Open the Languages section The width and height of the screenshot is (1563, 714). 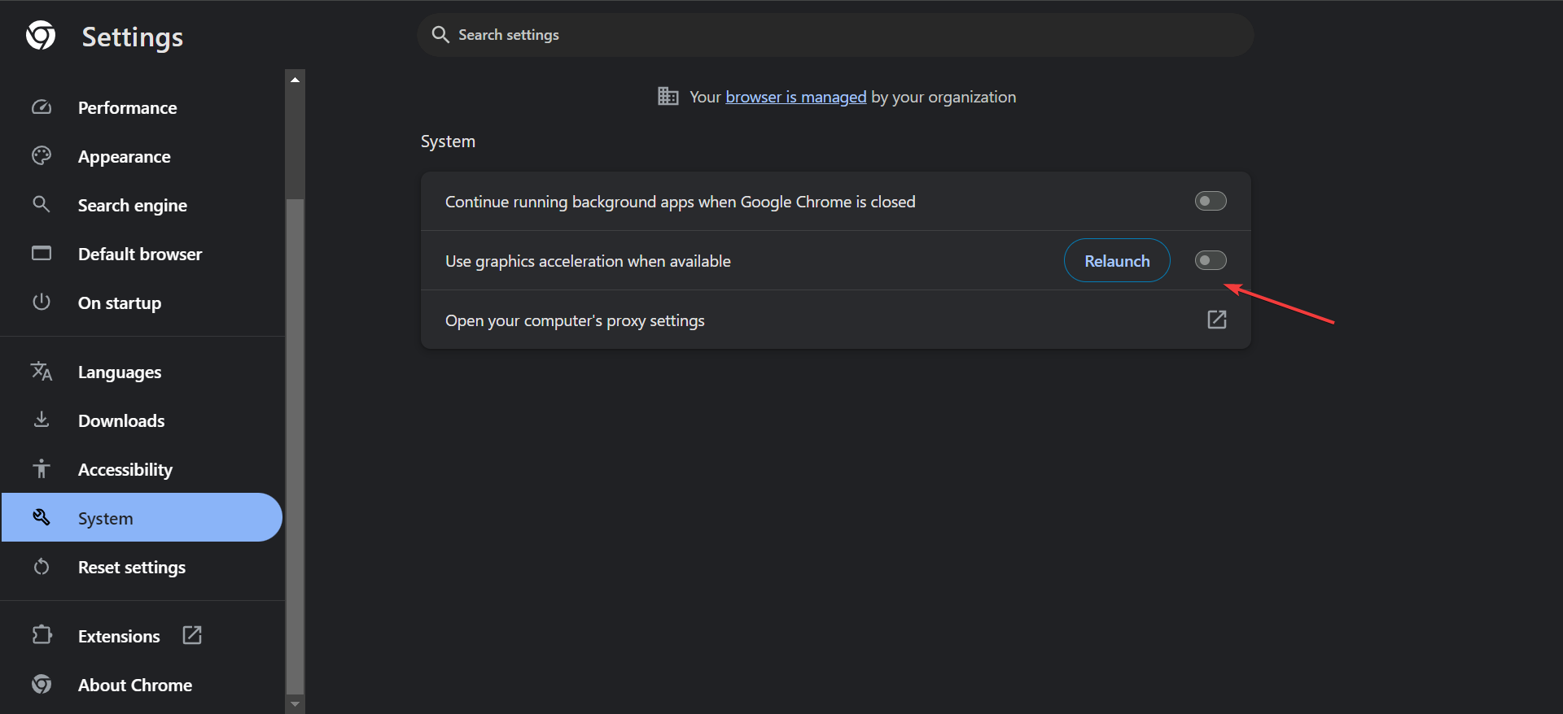click(x=142, y=372)
